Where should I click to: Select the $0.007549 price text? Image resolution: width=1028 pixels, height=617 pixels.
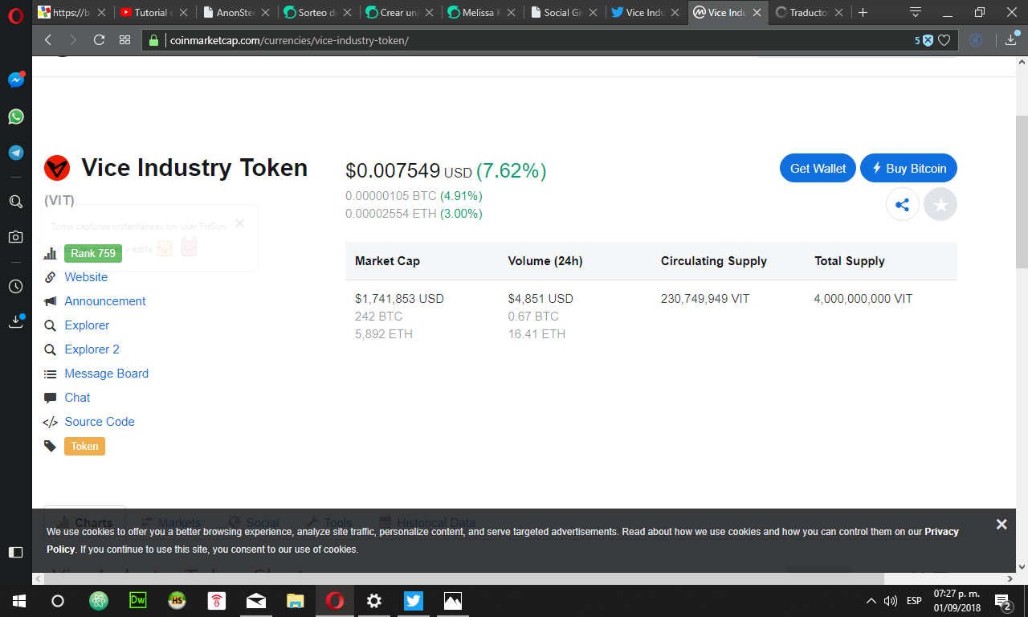point(393,170)
